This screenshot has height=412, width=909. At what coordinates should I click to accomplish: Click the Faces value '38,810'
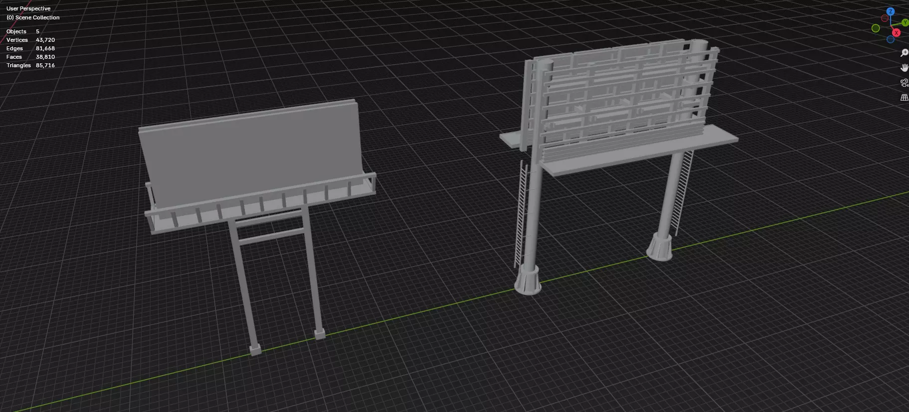pos(45,57)
